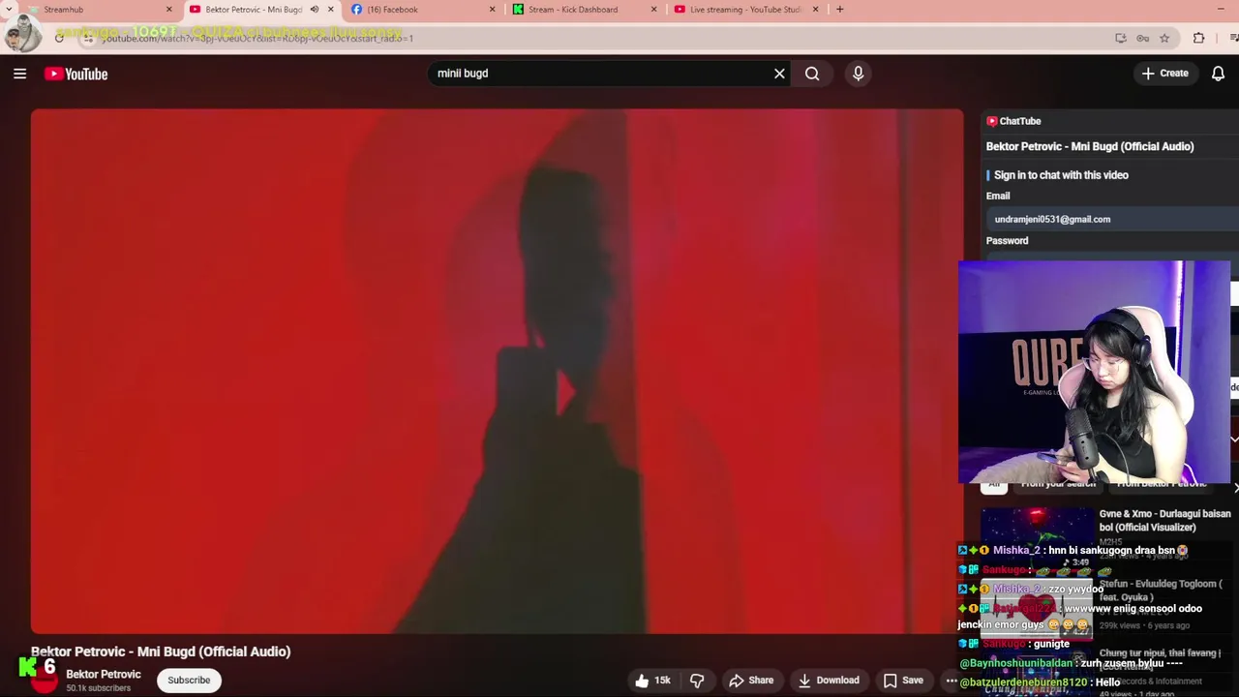Open a new browser tab with plus
The height and width of the screenshot is (697, 1239).
point(839,10)
